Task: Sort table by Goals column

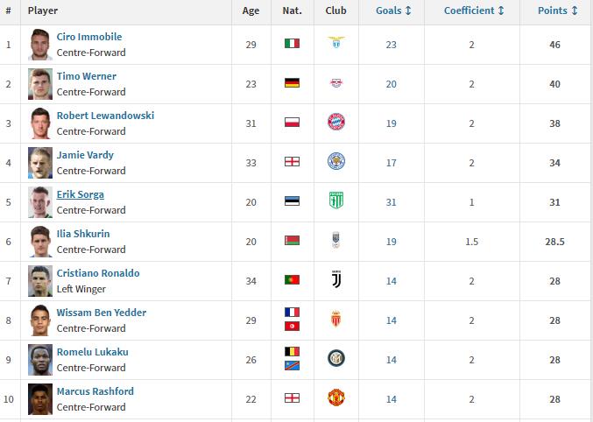Action: [393, 11]
